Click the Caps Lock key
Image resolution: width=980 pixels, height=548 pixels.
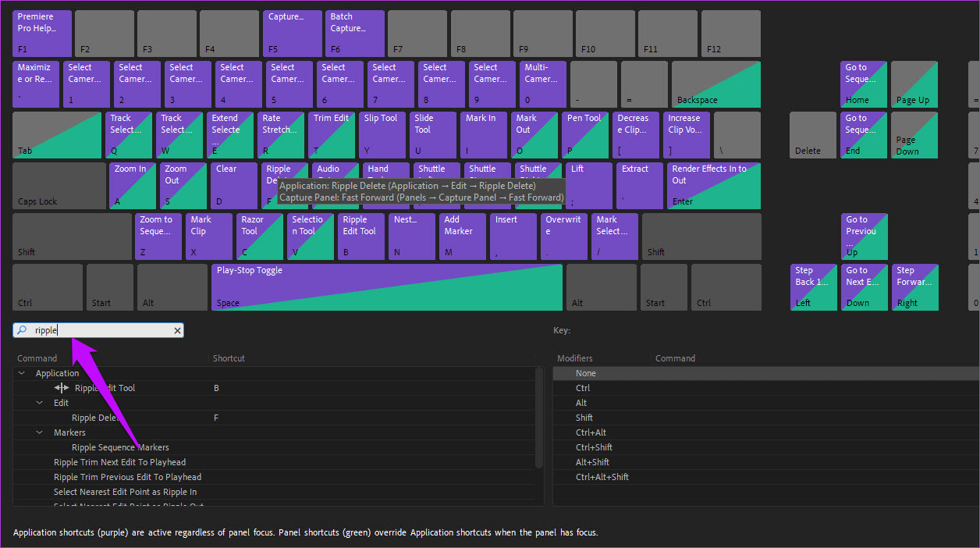point(59,186)
